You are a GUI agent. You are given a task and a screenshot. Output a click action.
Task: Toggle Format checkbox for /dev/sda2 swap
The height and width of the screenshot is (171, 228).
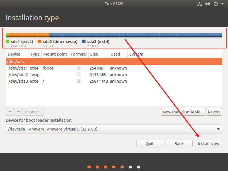[x=79, y=74]
